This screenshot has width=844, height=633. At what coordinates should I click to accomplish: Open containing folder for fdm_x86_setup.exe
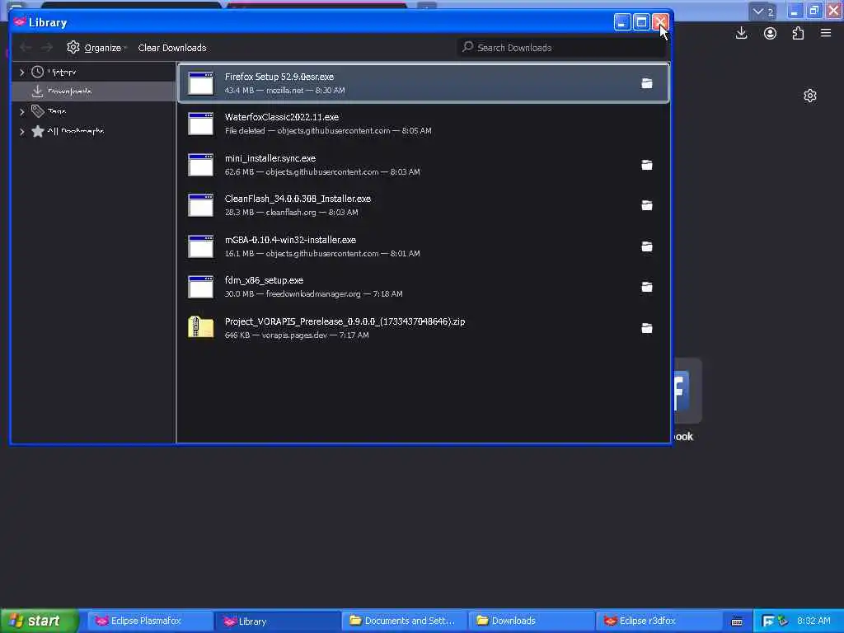tap(646, 287)
